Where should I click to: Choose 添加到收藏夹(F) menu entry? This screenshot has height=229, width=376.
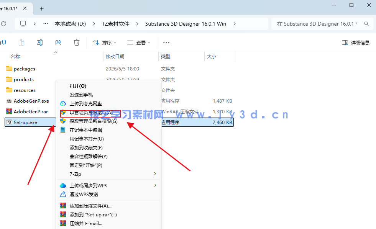(108, 148)
